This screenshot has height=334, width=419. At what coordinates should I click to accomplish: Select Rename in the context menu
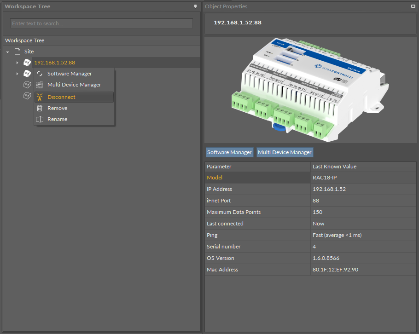(x=57, y=119)
